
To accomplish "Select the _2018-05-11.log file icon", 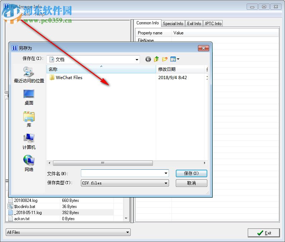I will pos(10,212).
